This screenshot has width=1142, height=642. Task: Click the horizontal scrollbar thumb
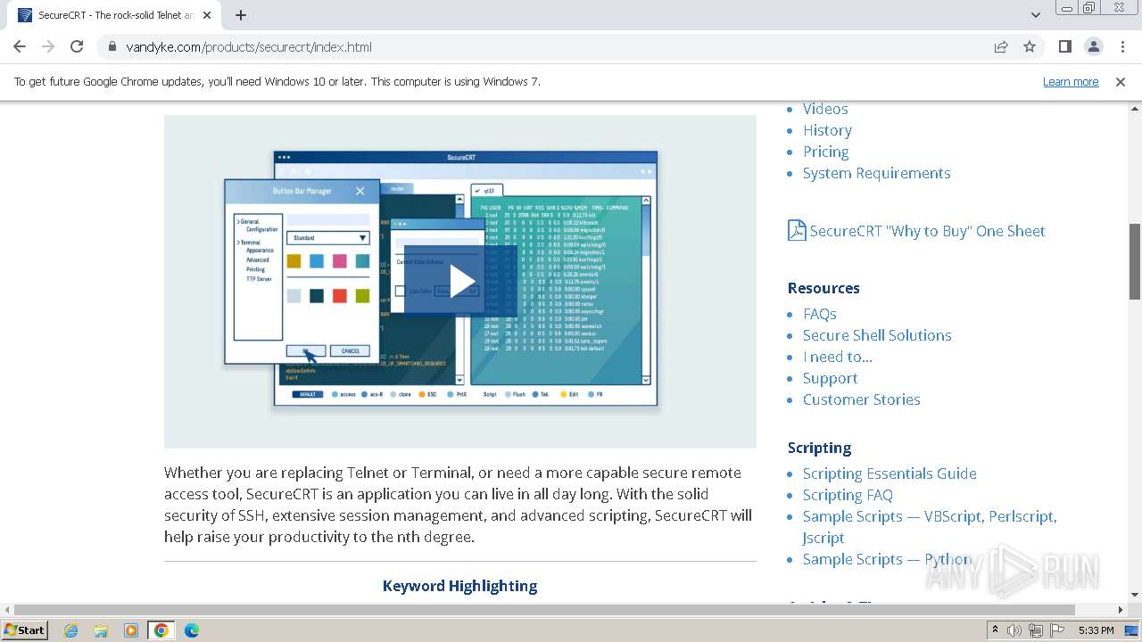point(544,610)
